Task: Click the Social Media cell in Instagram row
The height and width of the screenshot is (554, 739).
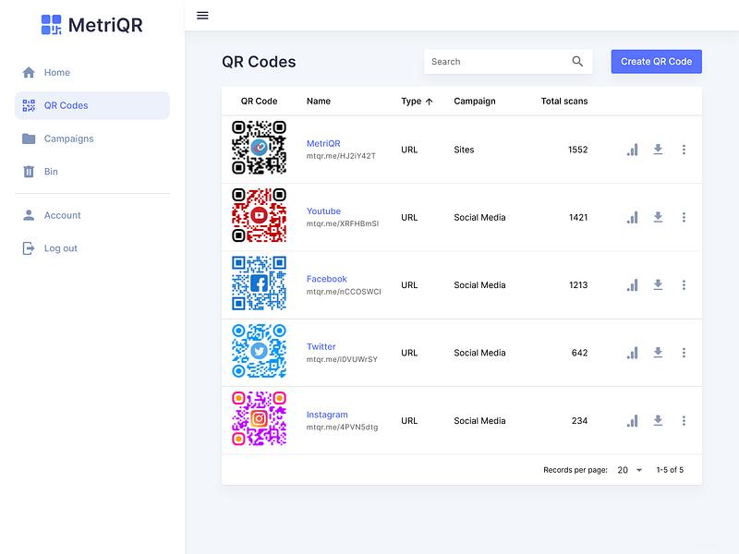Action: click(x=479, y=421)
